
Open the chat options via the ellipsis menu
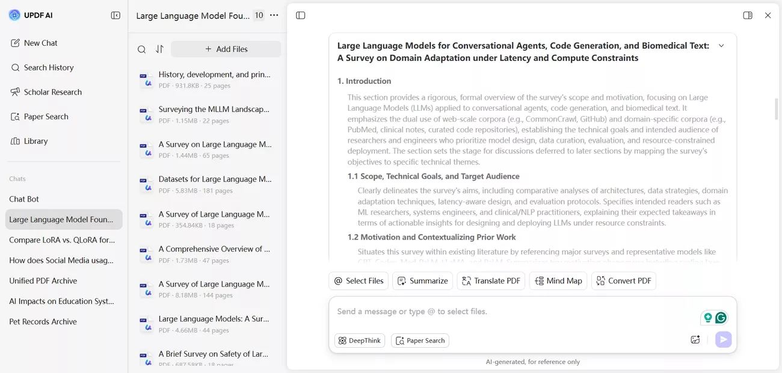tap(274, 15)
